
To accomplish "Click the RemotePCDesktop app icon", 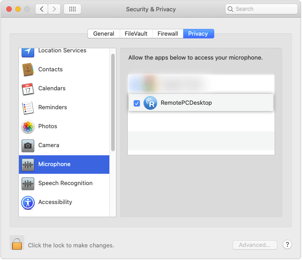I will click(150, 103).
